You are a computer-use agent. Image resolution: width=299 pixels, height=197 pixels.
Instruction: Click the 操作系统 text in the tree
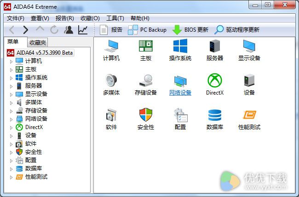[x=36, y=78]
